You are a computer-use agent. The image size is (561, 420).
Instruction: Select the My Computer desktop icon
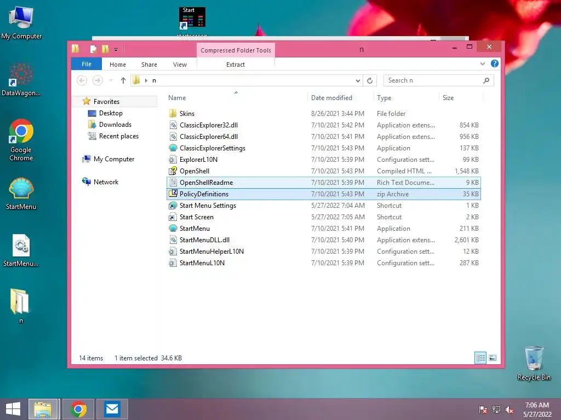tap(21, 23)
